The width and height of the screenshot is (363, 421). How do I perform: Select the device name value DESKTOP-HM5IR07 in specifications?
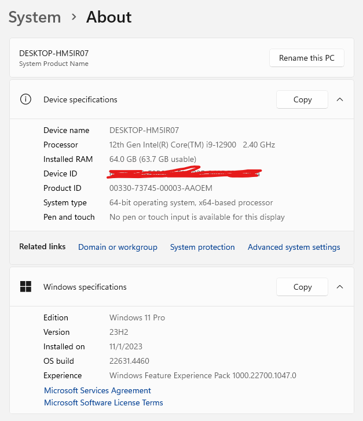click(144, 130)
